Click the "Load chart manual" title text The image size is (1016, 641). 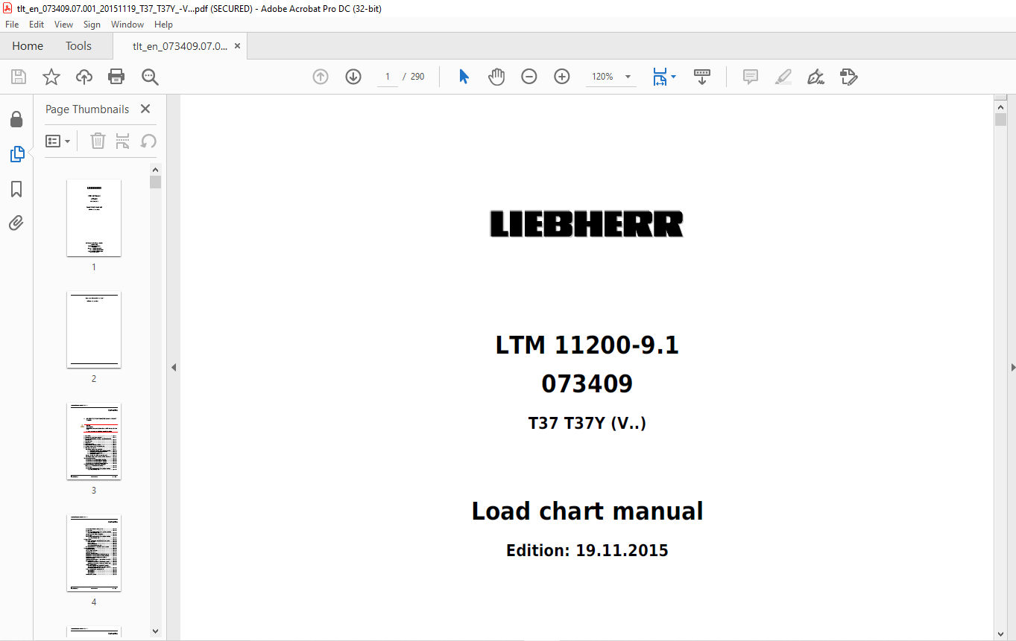(x=587, y=511)
